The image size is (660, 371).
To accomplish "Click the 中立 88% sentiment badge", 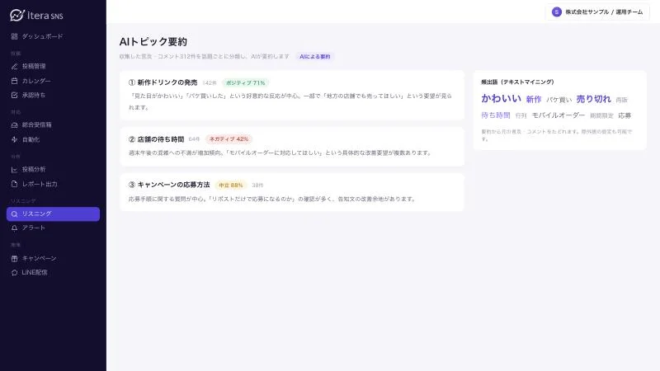I will pos(231,185).
